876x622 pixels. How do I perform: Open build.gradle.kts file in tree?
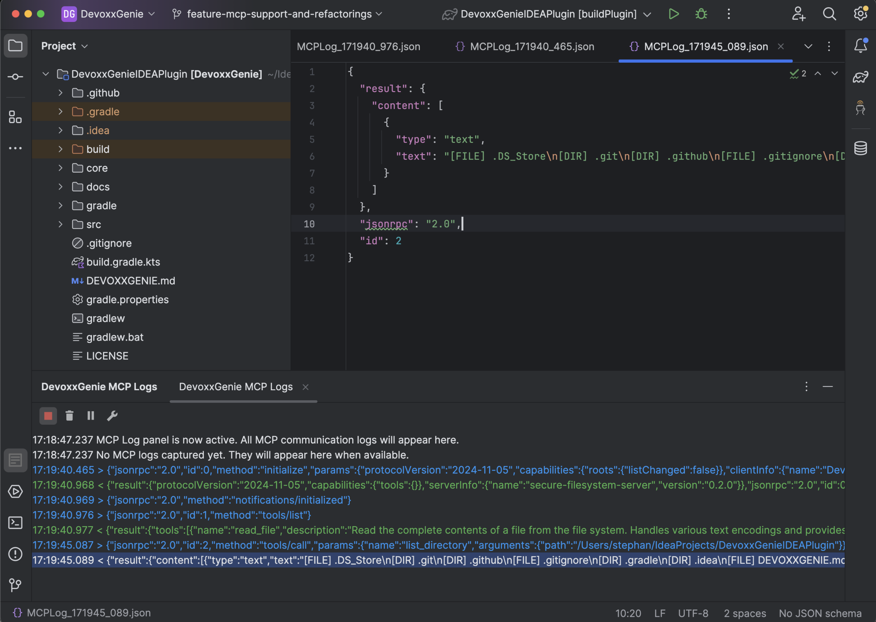click(x=123, y=262)
